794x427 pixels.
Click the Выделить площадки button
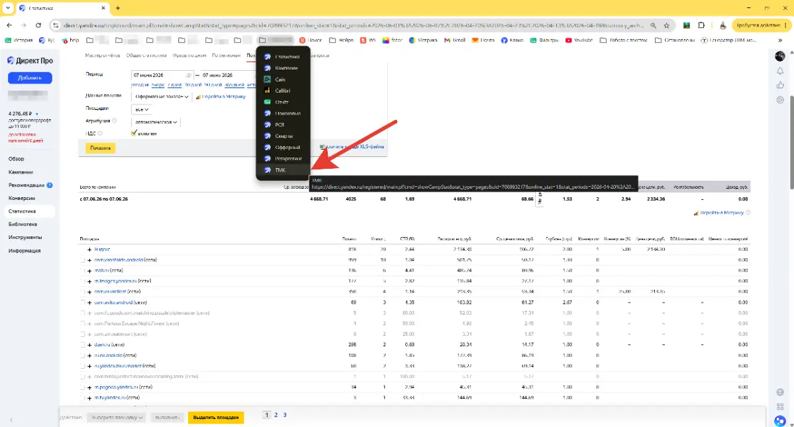pyautogui.click(x=216, y=418)
